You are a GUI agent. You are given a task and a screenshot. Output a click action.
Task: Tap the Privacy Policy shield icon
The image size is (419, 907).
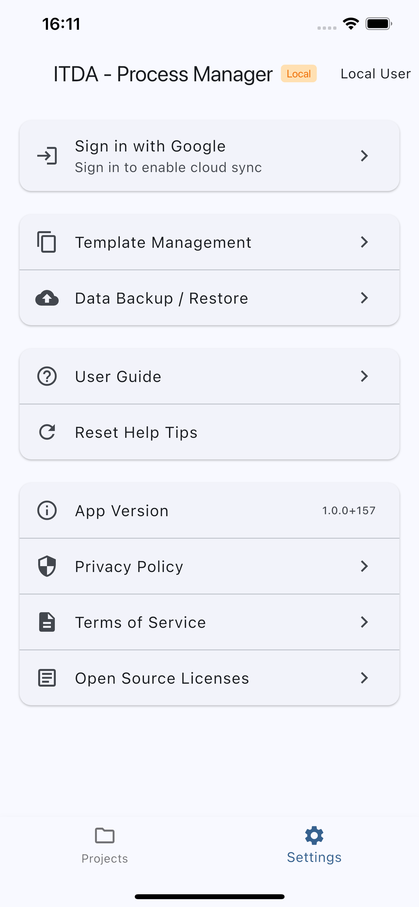pyautogui.click(x=47, y=566)
